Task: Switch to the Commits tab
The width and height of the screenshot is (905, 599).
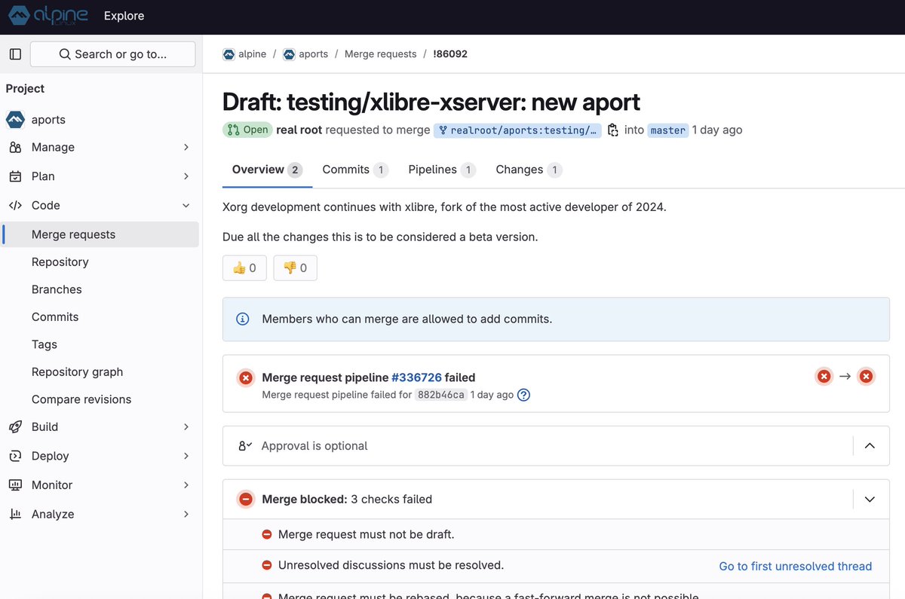Action: click(355, 170)
